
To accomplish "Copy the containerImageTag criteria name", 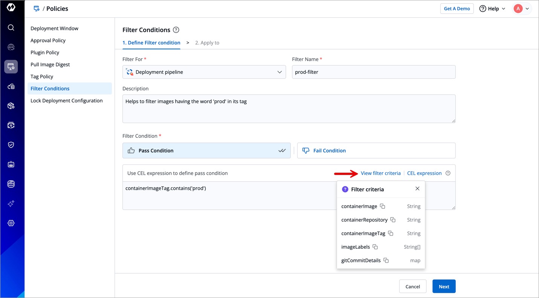I will 391,233.
